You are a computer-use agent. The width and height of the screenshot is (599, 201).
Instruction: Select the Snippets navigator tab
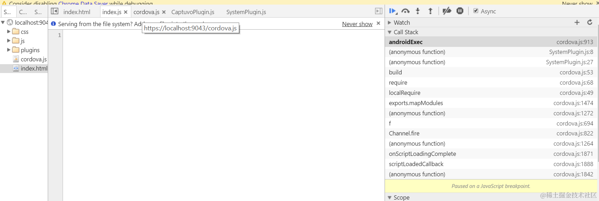(38, 12)
